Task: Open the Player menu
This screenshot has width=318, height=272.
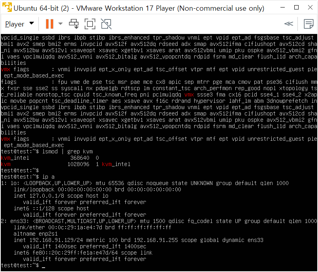Action: pyautogui.click(x=19, y=24)
